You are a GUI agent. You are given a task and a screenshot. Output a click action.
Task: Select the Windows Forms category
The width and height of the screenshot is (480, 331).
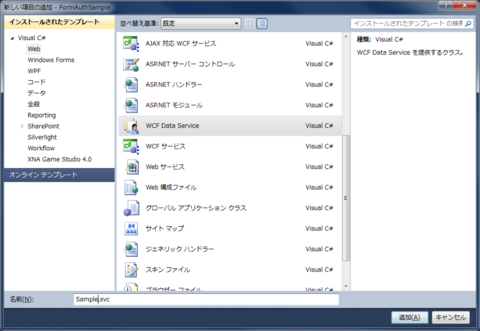[x=51, y=60]
